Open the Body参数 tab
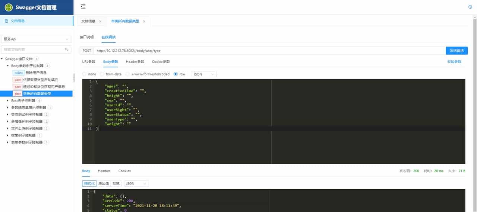 (111, 62)
